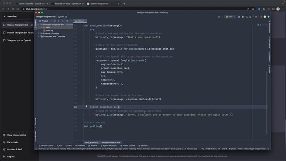
Task: Click the line separator LF widget
Action: tap(219, 149)
